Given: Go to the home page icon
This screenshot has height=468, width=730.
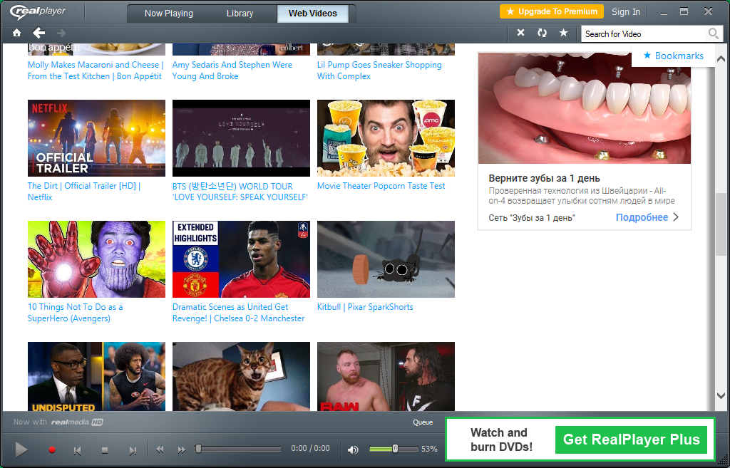Looking at the screenshot, I should click(x=17, y=33).
